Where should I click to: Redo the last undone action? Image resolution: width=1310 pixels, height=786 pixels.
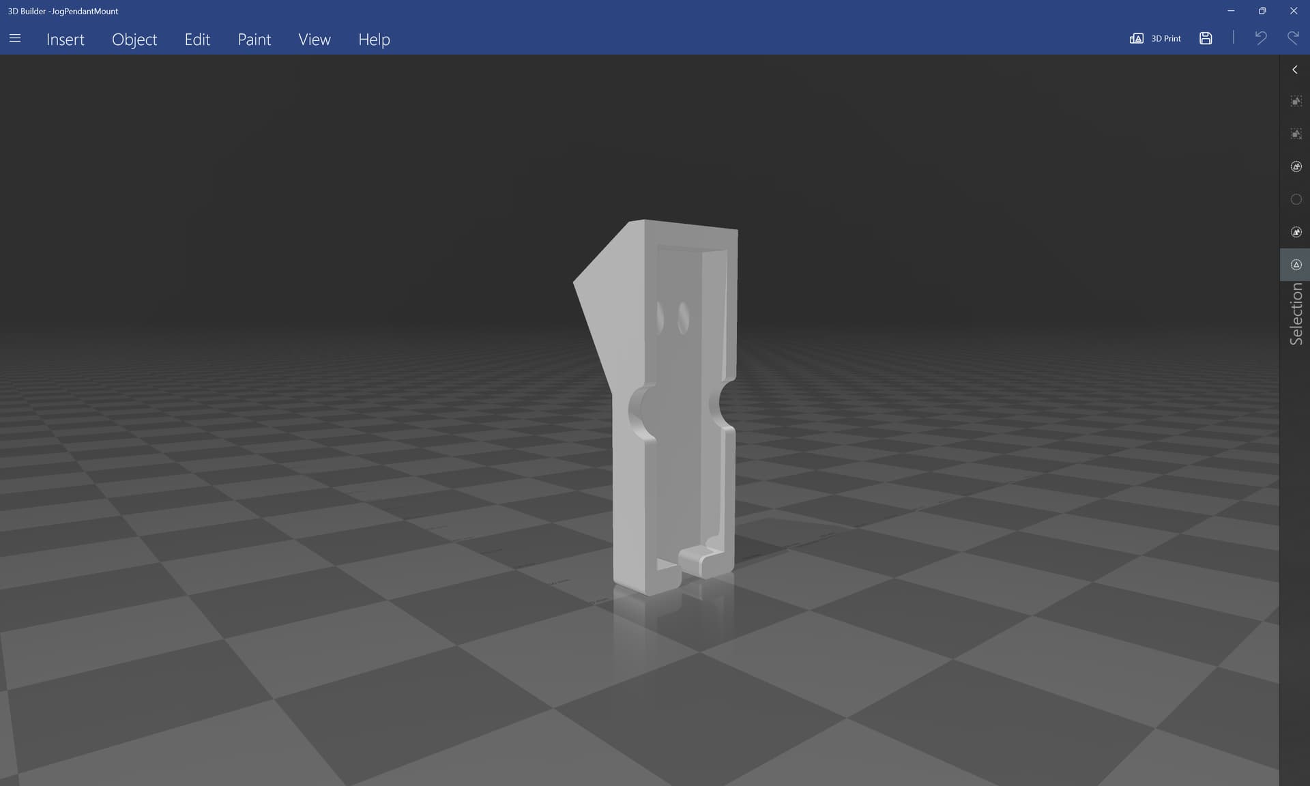[1293, 38]
